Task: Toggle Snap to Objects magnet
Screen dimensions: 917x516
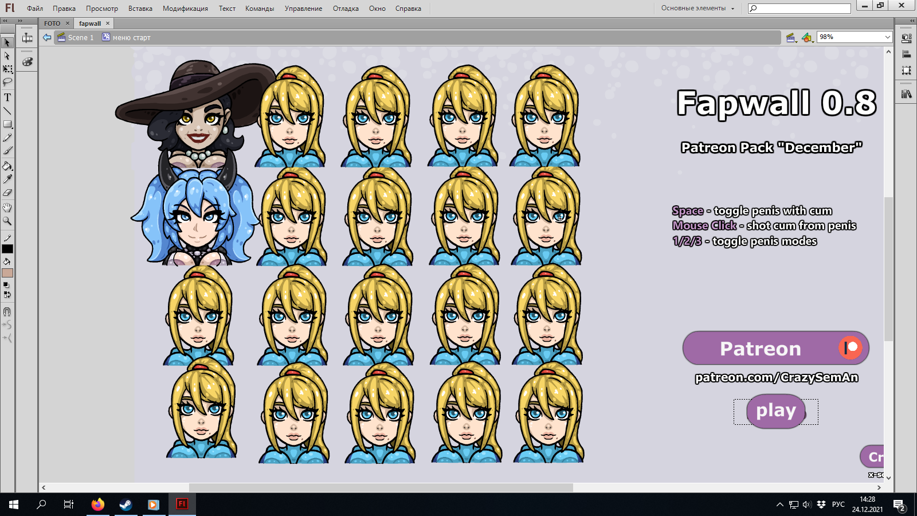Action: (x=7, y=312)
